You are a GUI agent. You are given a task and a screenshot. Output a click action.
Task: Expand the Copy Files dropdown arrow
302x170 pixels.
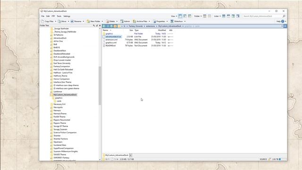click(56, 21)
